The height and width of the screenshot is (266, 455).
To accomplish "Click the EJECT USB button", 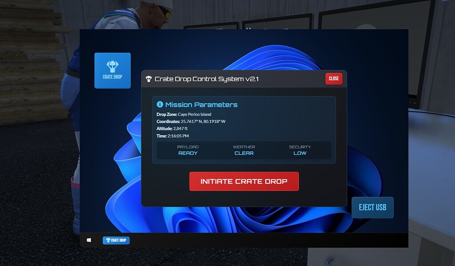I will [x=372, y=207].
